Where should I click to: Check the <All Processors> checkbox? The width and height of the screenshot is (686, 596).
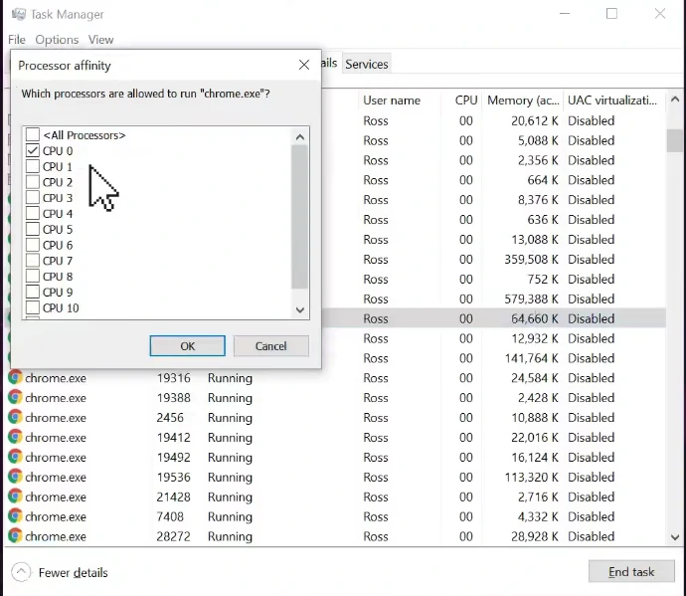tap(33, 135)
